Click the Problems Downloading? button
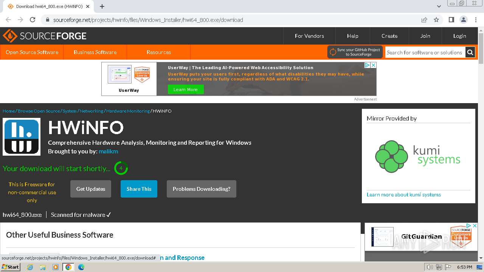This screenshot has height=272, width=484. [202, 189]
